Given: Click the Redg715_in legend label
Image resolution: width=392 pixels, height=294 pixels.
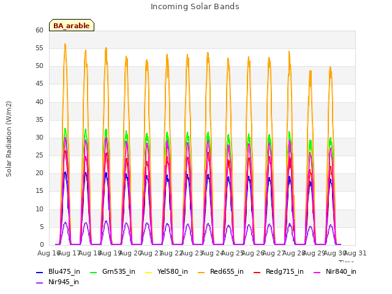Looking at the screenshot, I should [x=285, y=272].
